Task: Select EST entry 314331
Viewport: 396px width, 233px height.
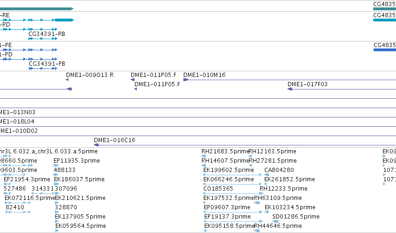Action: click(43, 189)
